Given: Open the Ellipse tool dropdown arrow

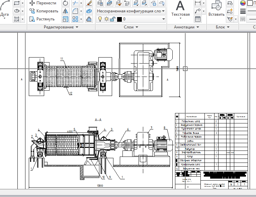Looking at the screenshot, I should tap(22, 11).
